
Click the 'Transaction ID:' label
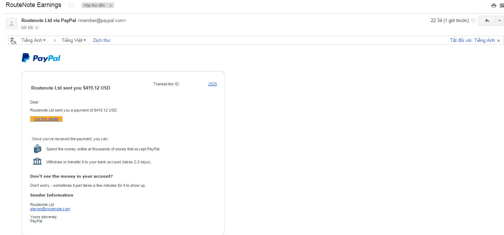(x=166, y=84)
